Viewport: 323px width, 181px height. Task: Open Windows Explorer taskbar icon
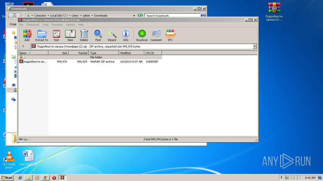[x=29, y=178]
